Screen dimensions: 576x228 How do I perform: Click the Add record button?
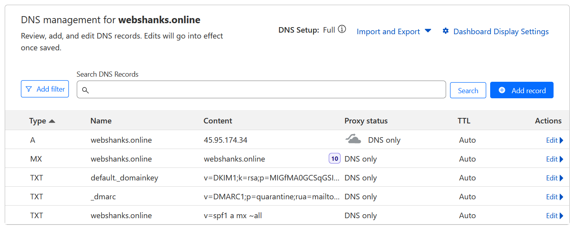pyautogui.click(x=522, y=90)
